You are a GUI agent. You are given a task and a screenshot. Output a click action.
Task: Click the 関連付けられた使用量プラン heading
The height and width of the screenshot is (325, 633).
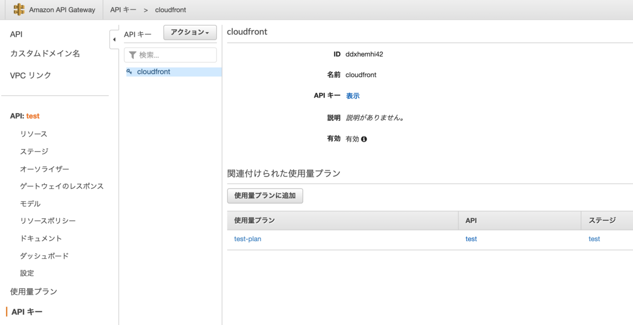click(284, 173)
